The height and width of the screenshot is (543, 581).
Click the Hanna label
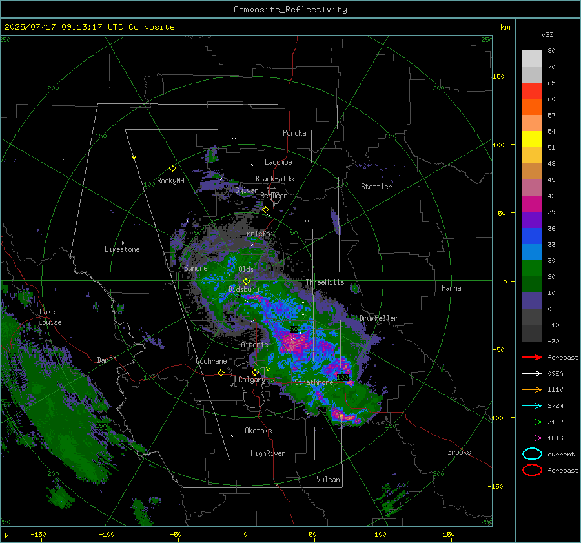click(x=451, y=288)
